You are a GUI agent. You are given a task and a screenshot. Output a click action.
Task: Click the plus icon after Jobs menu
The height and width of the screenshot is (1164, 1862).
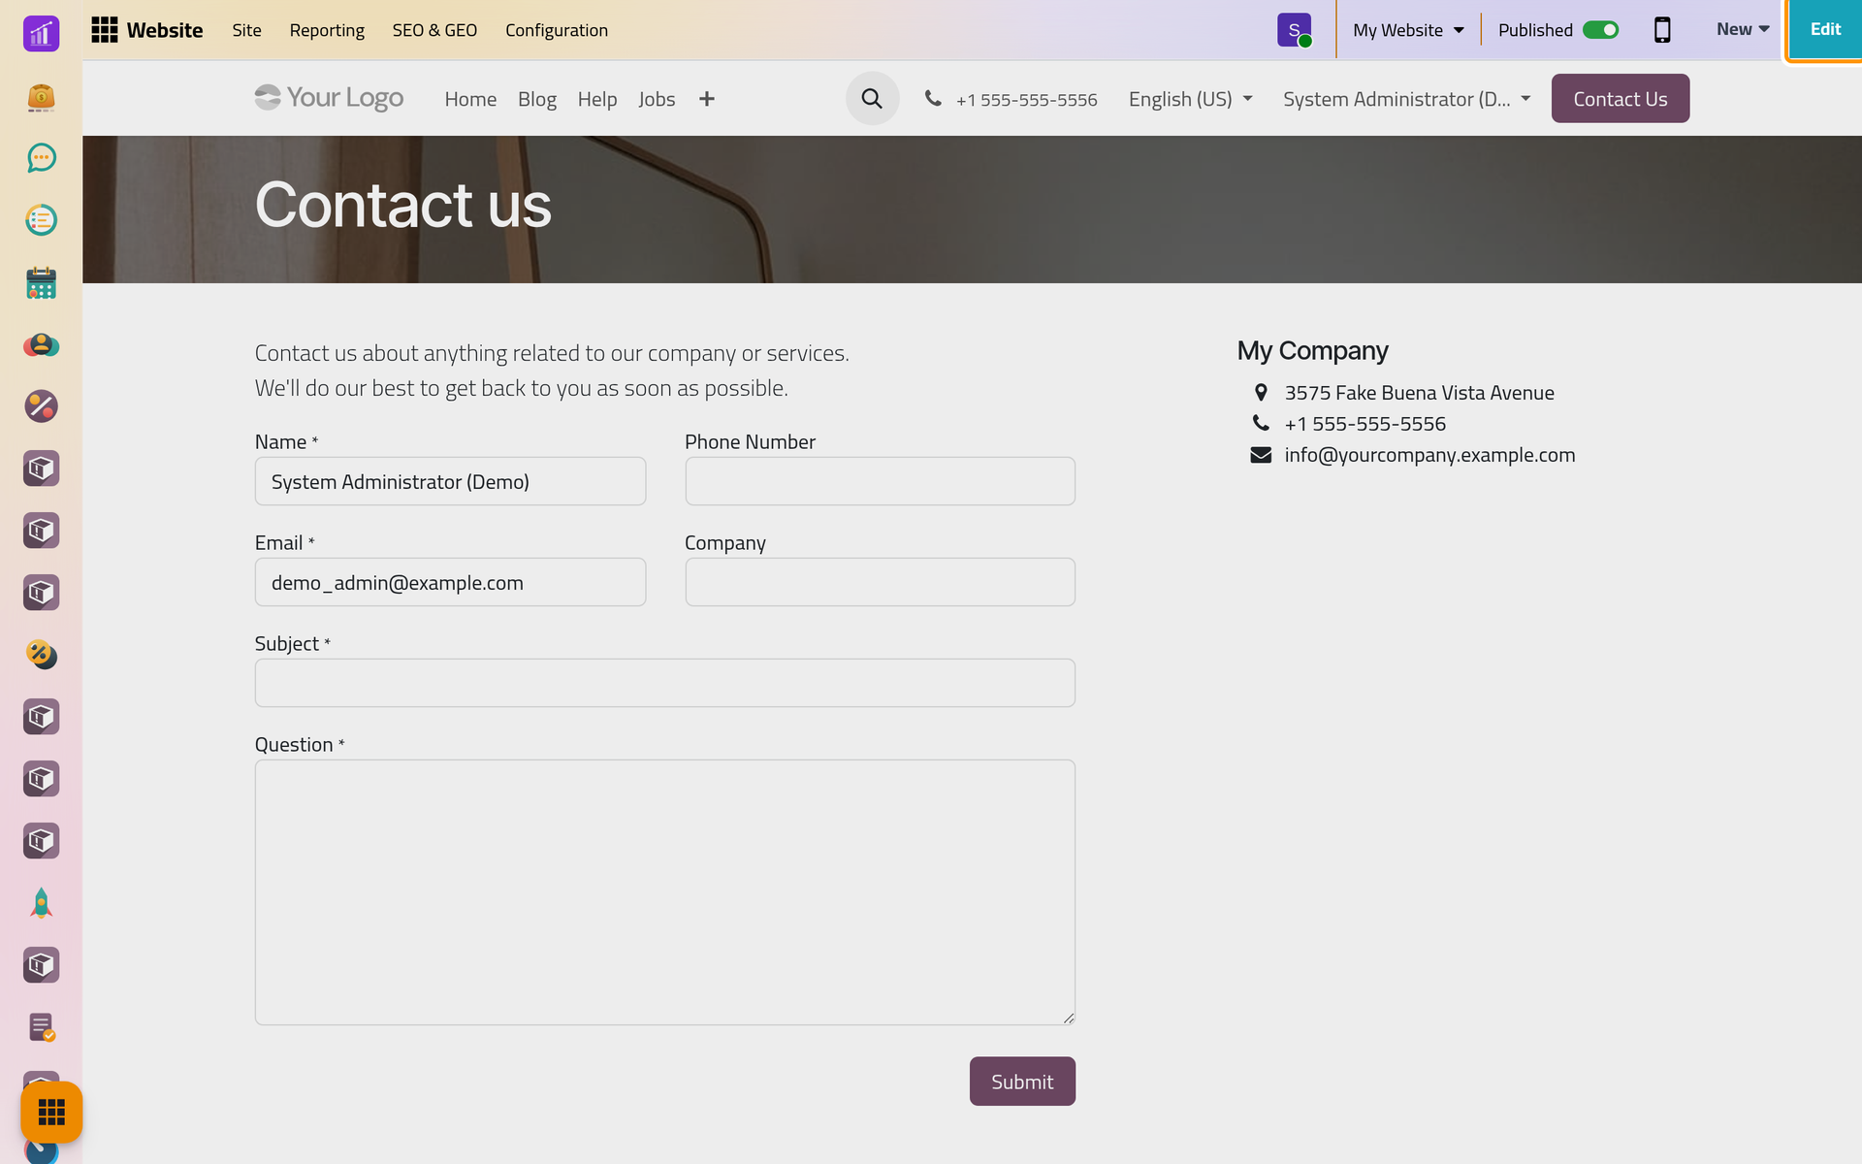pyautogui.click(x=707, y=99)
